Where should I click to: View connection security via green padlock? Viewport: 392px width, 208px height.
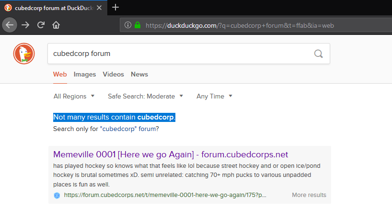tap(138, 25)
